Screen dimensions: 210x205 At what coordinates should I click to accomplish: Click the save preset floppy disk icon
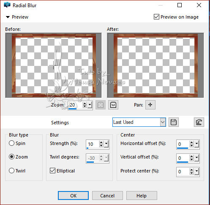click(174, 122)
